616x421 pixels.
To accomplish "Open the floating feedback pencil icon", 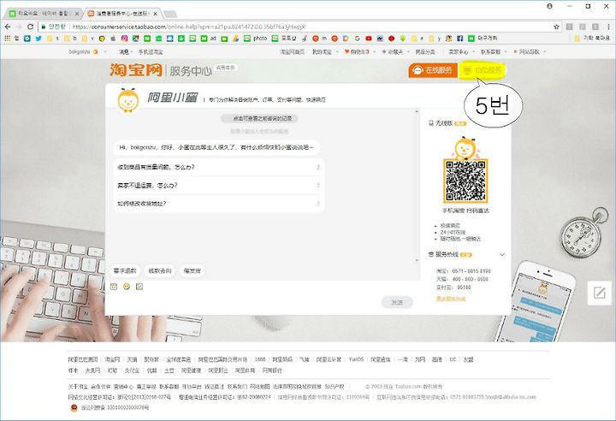I will point(600,293).
